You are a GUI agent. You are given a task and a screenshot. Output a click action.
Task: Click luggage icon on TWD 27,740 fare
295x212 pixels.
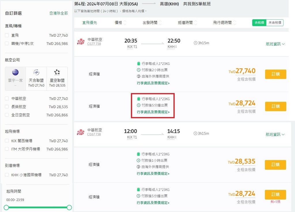pos(139,64)
